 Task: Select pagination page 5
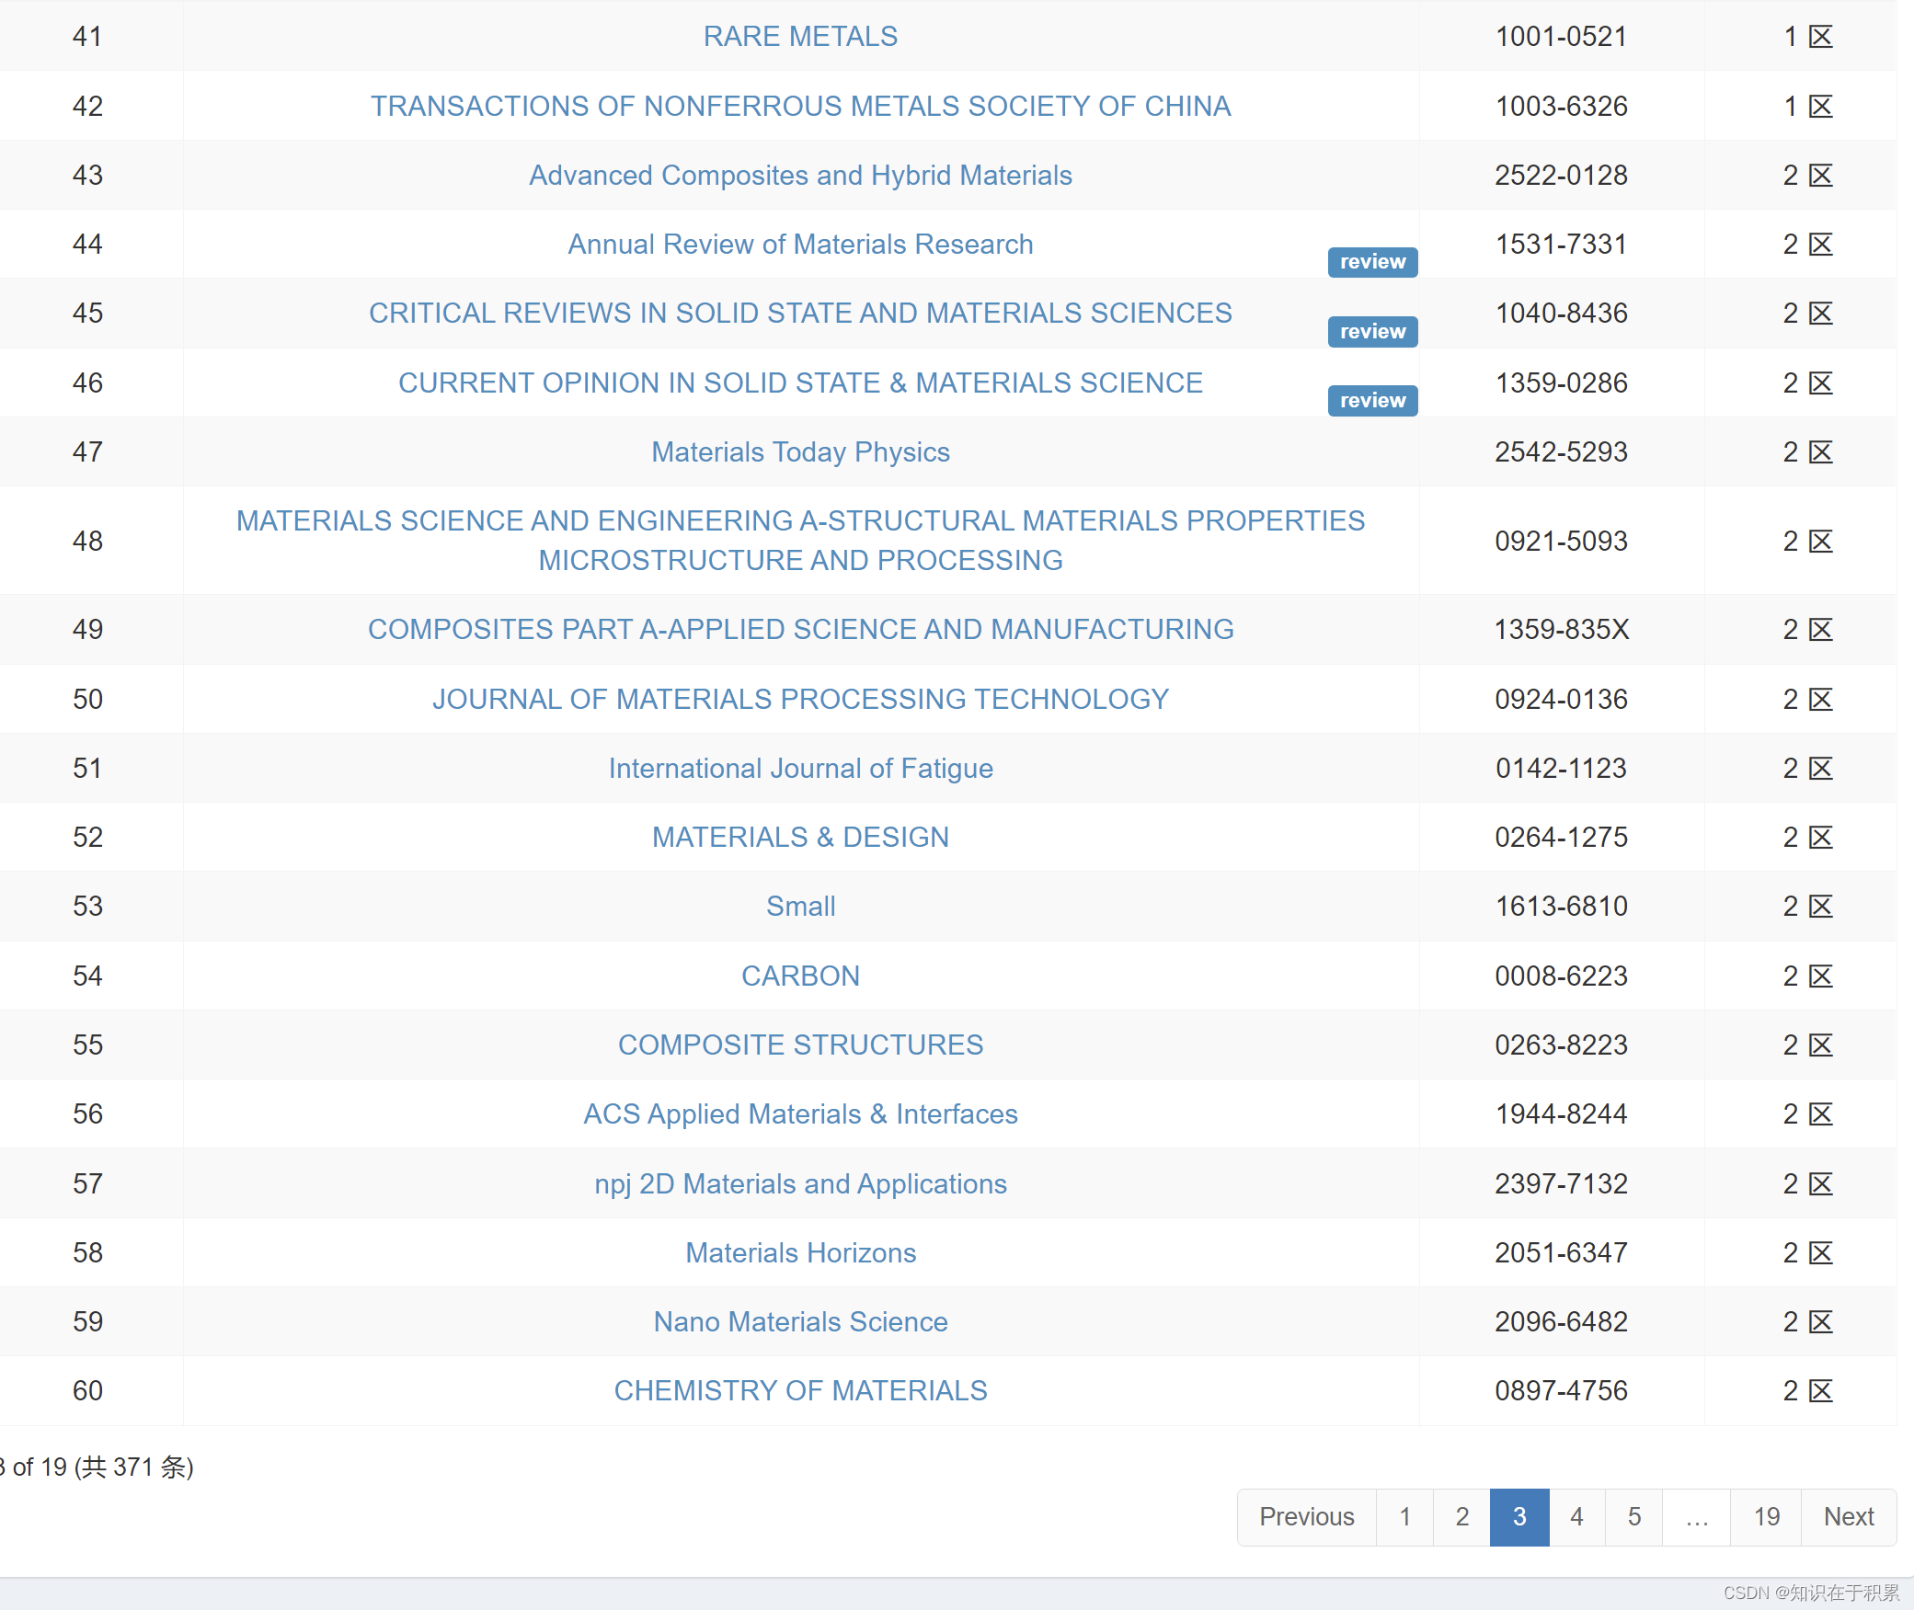(1633, 1516)
